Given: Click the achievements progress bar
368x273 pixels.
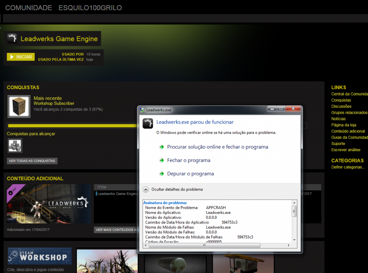Looking at the screenshot, I should 157,125.
